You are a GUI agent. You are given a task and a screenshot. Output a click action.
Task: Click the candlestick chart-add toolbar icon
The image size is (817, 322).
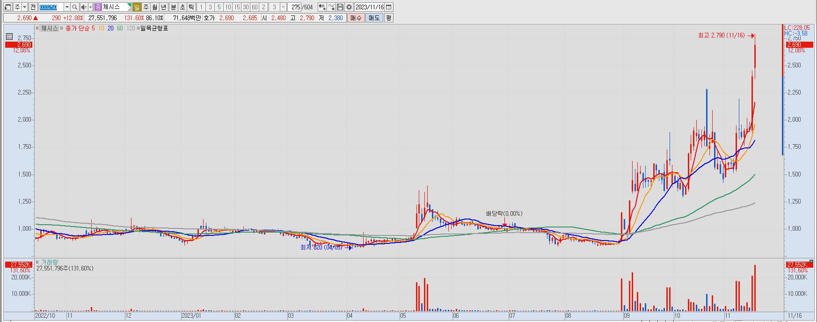tap(322, 7)
